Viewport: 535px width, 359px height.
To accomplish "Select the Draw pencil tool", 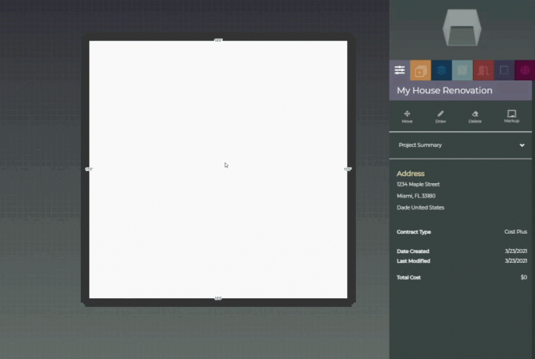I will (x=440, y=116).
